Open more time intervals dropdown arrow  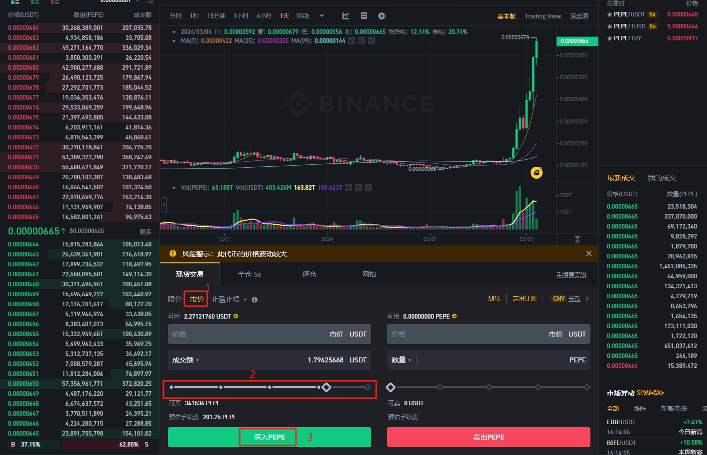click(x=322, y=16)
